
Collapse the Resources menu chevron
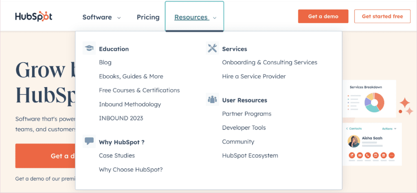click(215, 18)
